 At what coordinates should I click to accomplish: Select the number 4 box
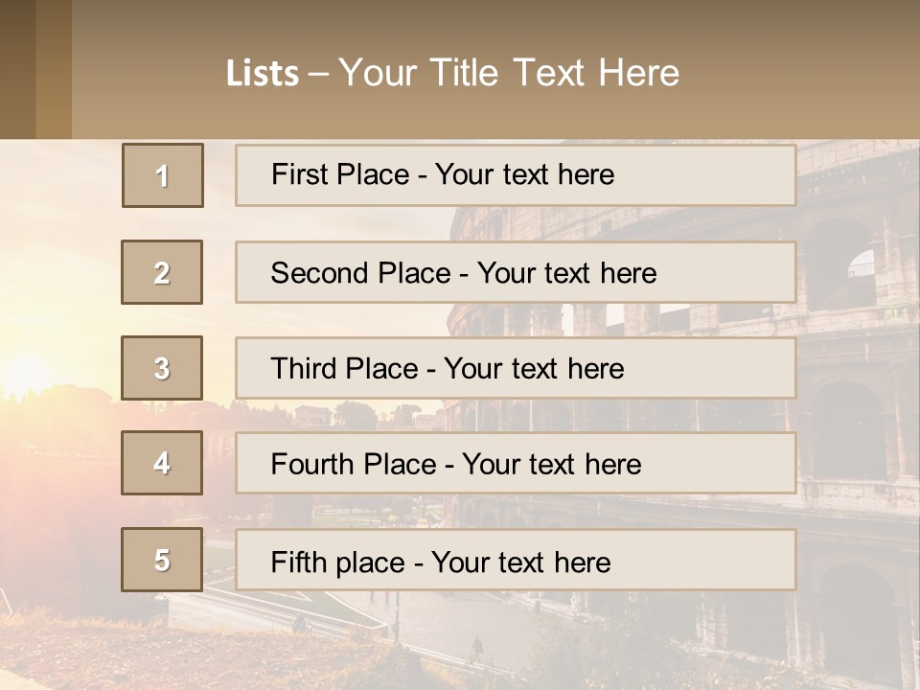[x=162, y=463]
